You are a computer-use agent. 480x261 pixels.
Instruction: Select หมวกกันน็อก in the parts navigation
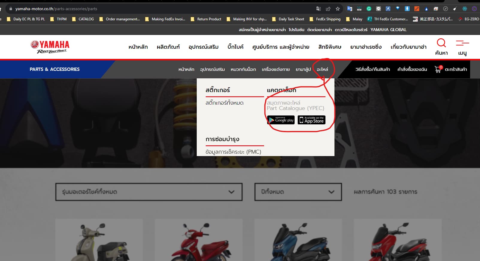243,69
